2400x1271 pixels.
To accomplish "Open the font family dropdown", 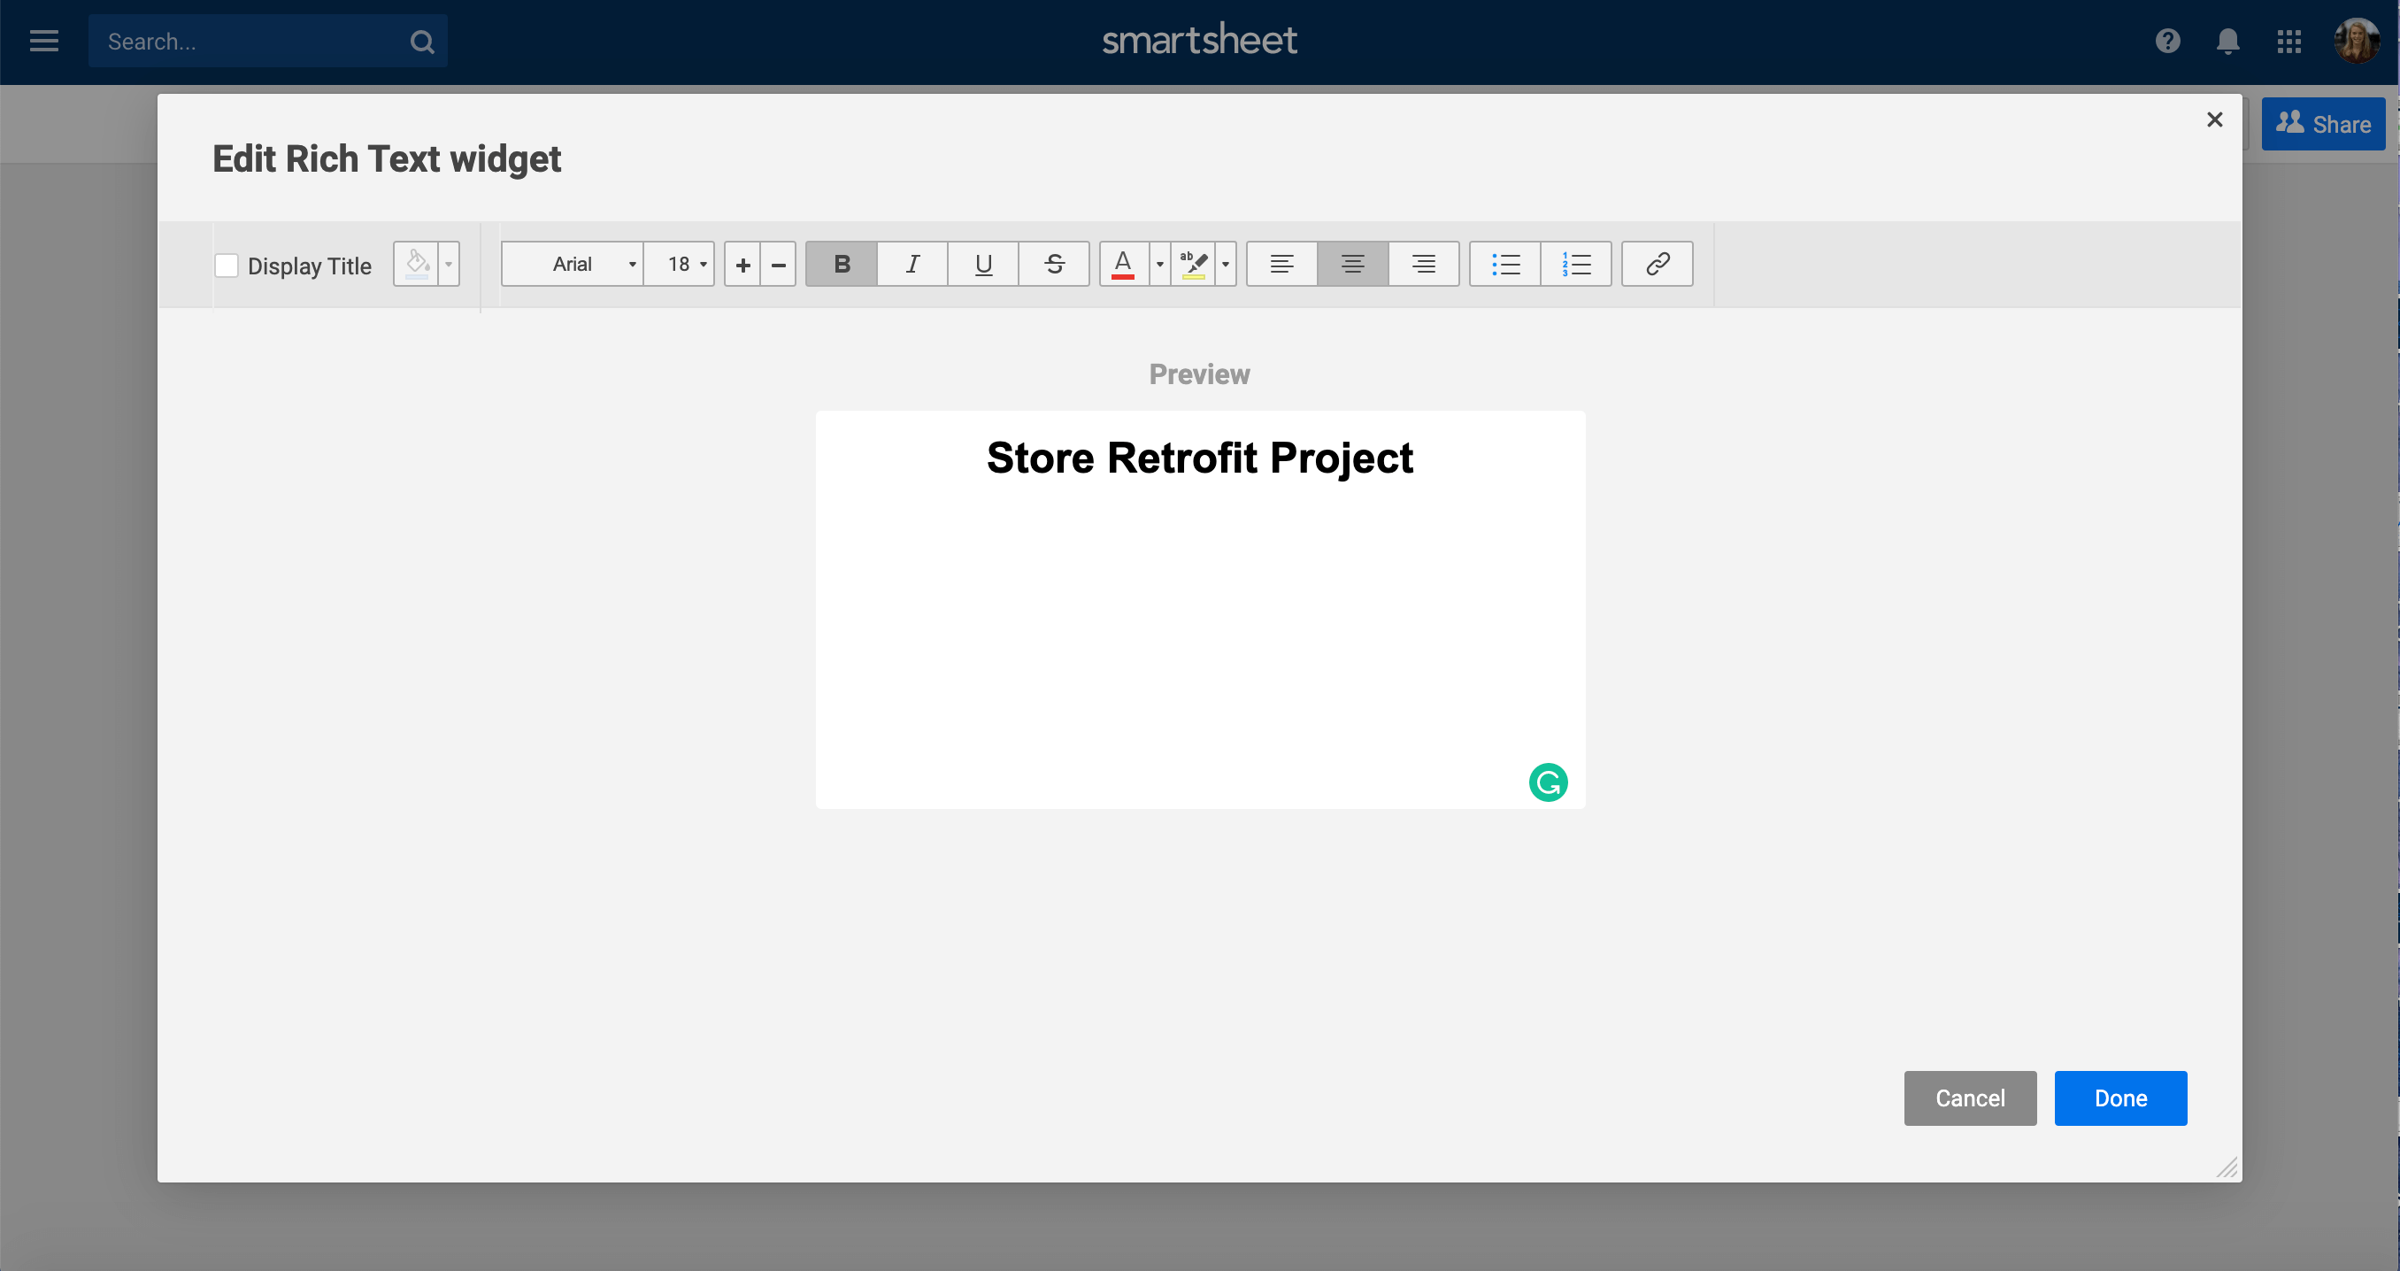I will coord(571,264).
